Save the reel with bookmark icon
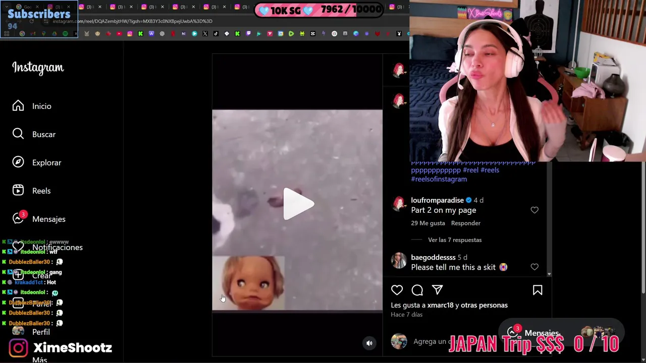 coord(537,290)
